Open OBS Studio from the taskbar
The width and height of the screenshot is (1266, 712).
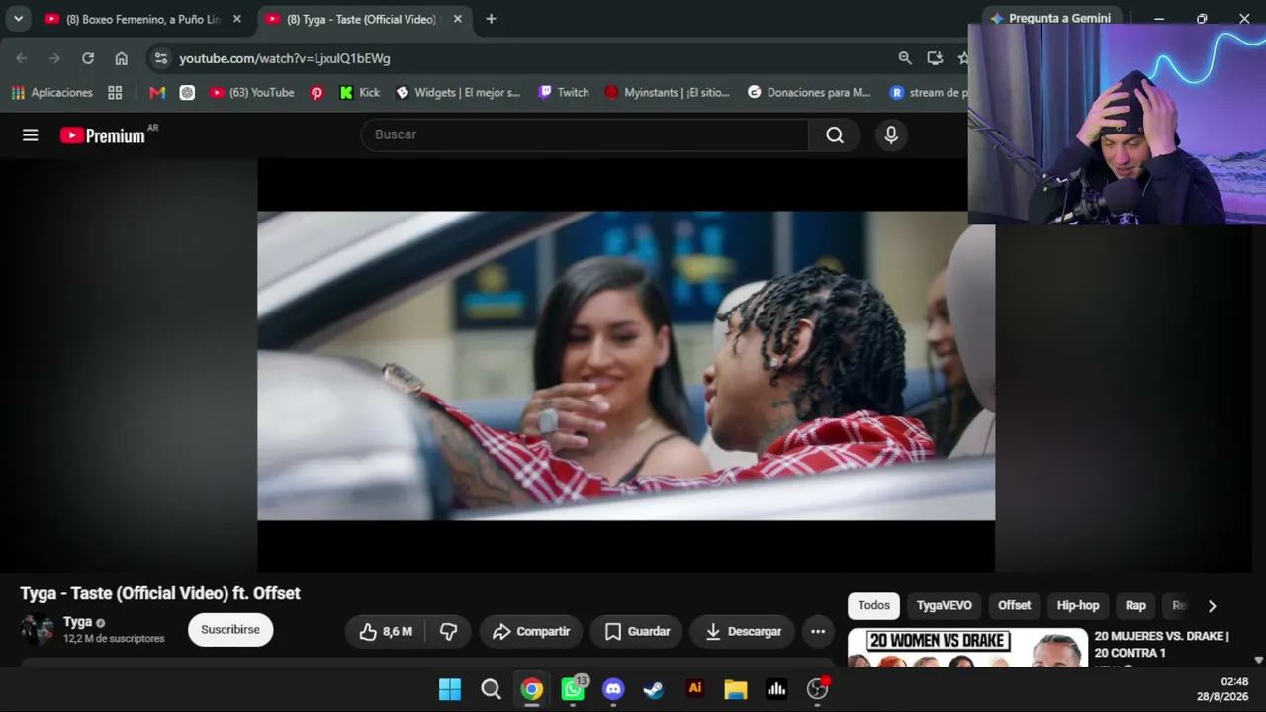[x=817, y=689]
